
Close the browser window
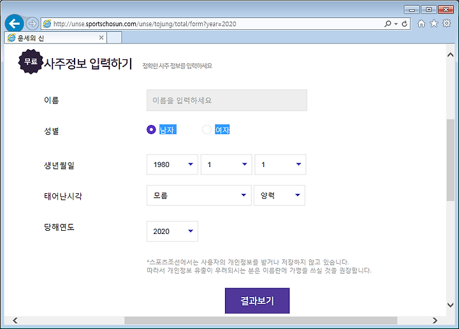(x=446, y=10)
